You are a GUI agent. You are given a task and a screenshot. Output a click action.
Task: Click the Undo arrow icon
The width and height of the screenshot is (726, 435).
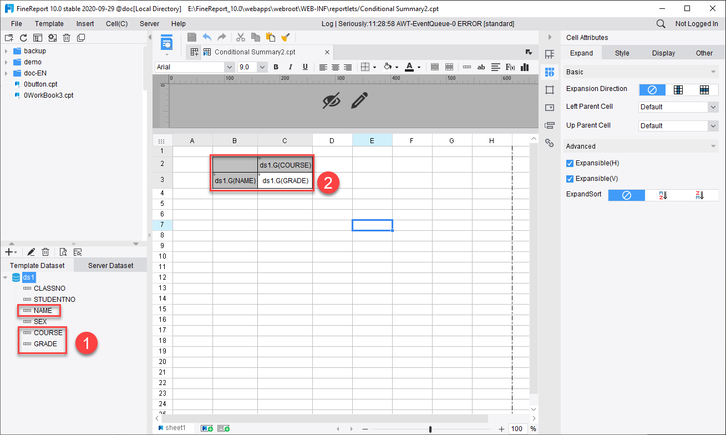pos(207,37)
